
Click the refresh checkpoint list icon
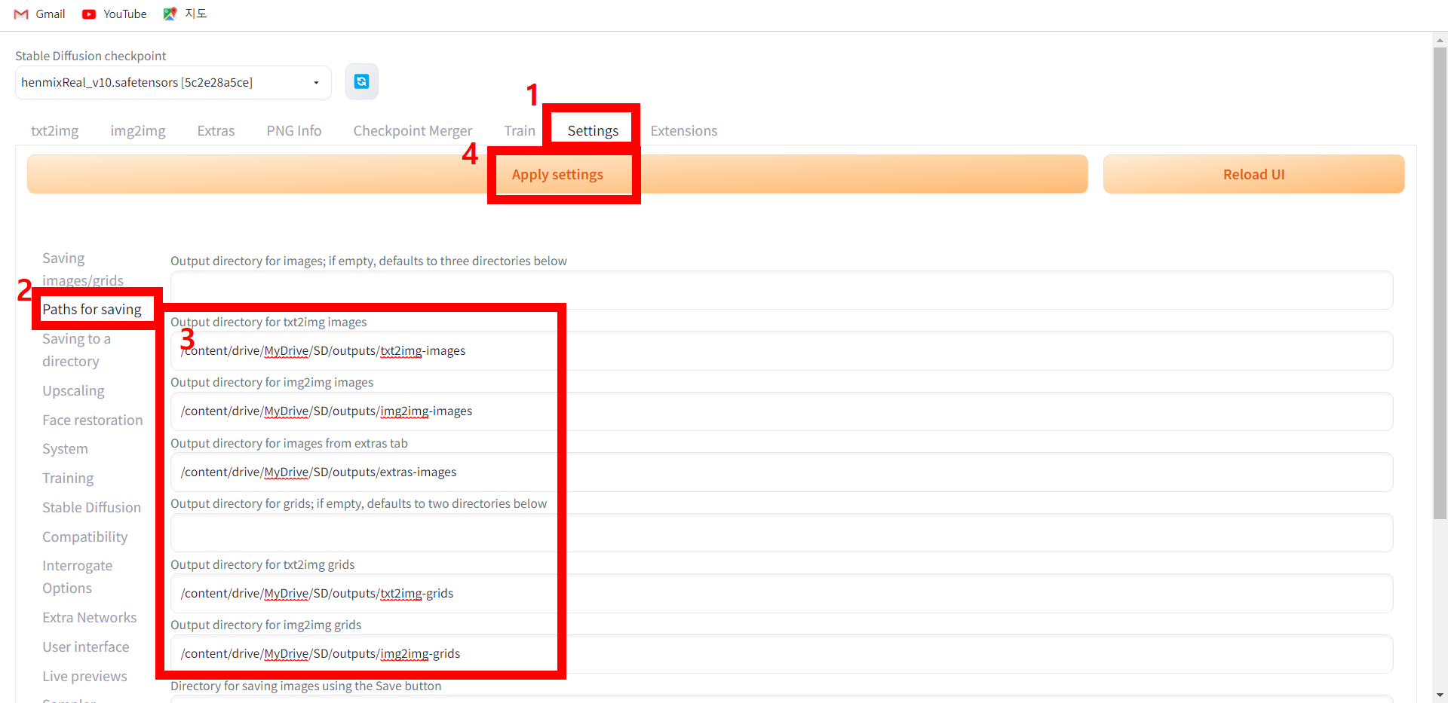[x=361, y=81]
